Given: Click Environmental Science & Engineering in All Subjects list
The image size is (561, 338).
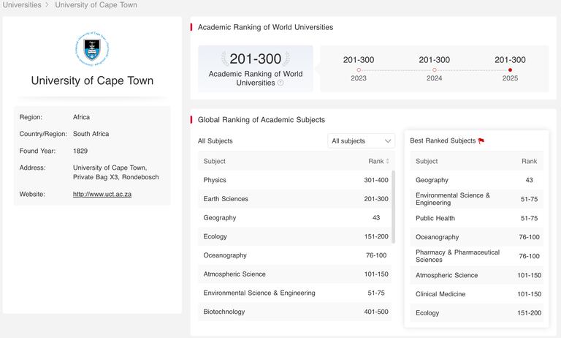Looking at the screenshot, I should (259, 293).
